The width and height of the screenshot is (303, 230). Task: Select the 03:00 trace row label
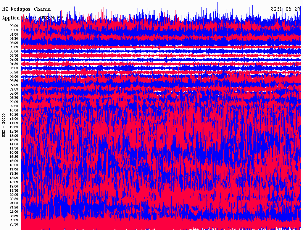pos(14,51)
